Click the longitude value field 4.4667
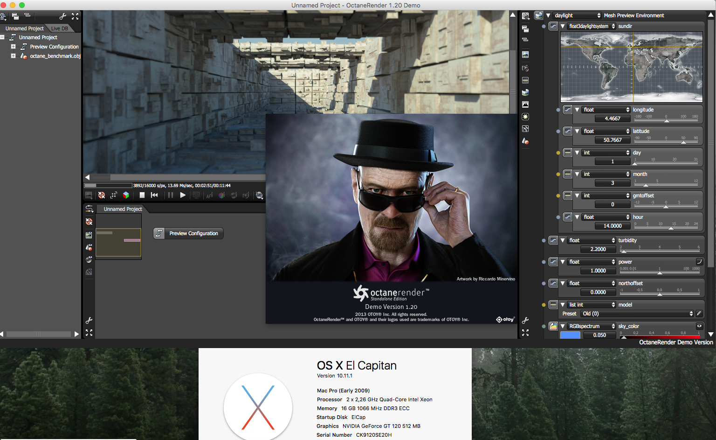 pos(613,119)
